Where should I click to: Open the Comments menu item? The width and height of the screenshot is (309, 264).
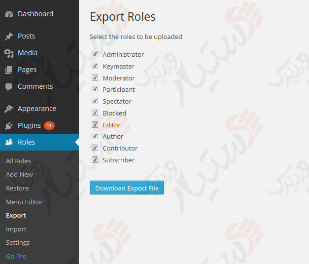(39, 86)
